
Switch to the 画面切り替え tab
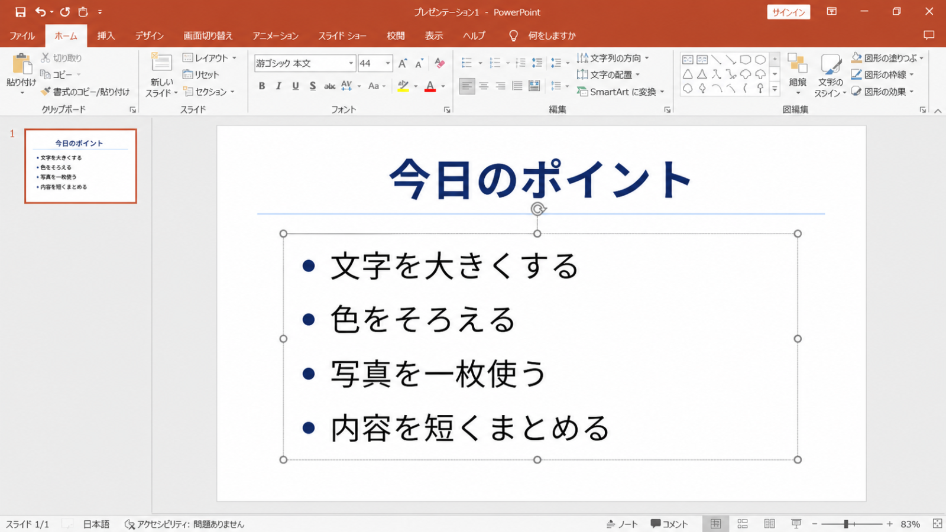coord(208,35)
